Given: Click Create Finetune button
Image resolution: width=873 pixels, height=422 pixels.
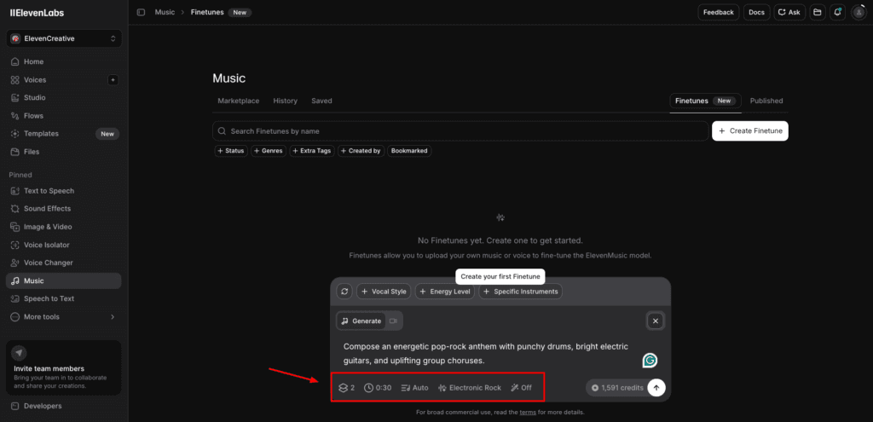Looking at the screenshot, I should (750, 130).
